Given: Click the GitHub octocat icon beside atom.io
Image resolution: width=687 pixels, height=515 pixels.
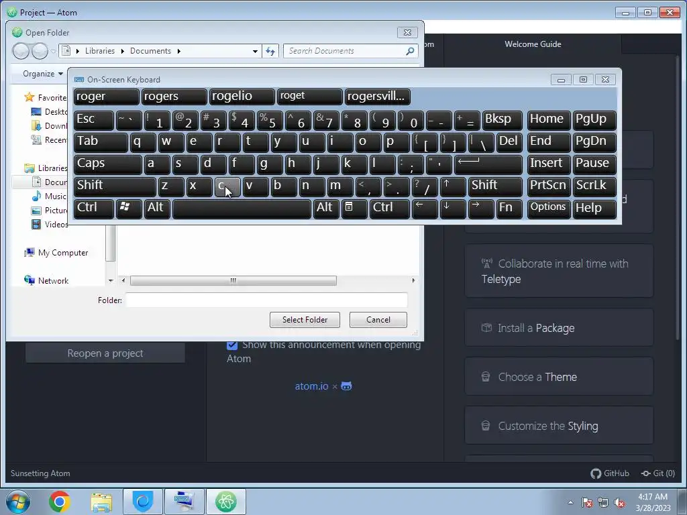Looking at the screenshot, I should [x=346, y=386].
